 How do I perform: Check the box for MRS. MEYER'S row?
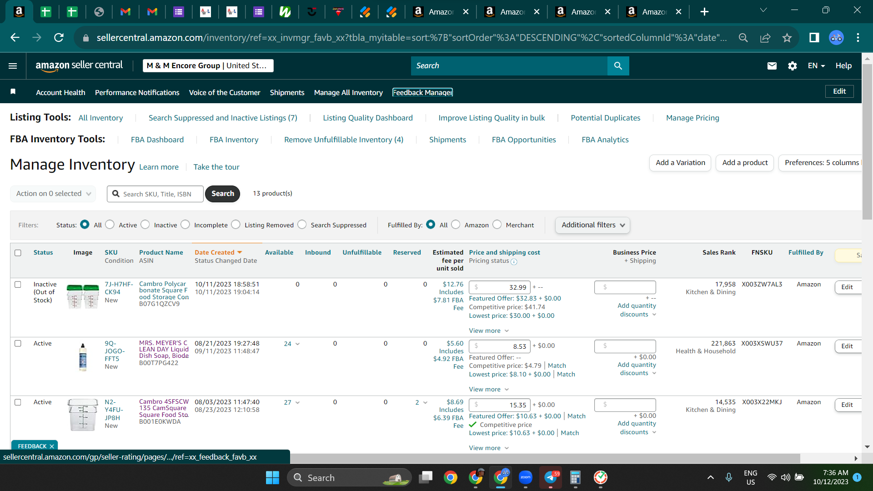[x=18, y=344]
